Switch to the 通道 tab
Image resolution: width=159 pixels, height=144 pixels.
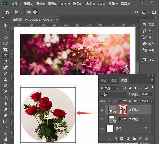114,80
